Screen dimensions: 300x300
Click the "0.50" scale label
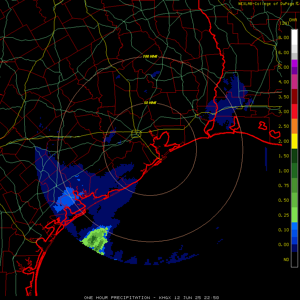tap(284, 200)
